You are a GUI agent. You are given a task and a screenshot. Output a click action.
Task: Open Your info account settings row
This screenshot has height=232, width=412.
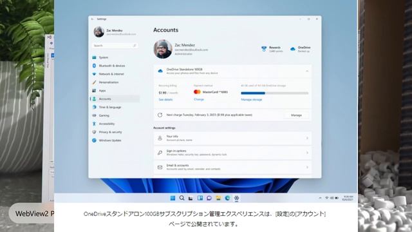232,138
